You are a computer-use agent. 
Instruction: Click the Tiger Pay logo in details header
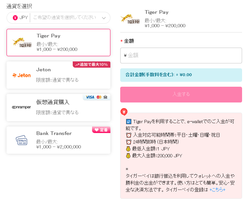pos(130,19)
